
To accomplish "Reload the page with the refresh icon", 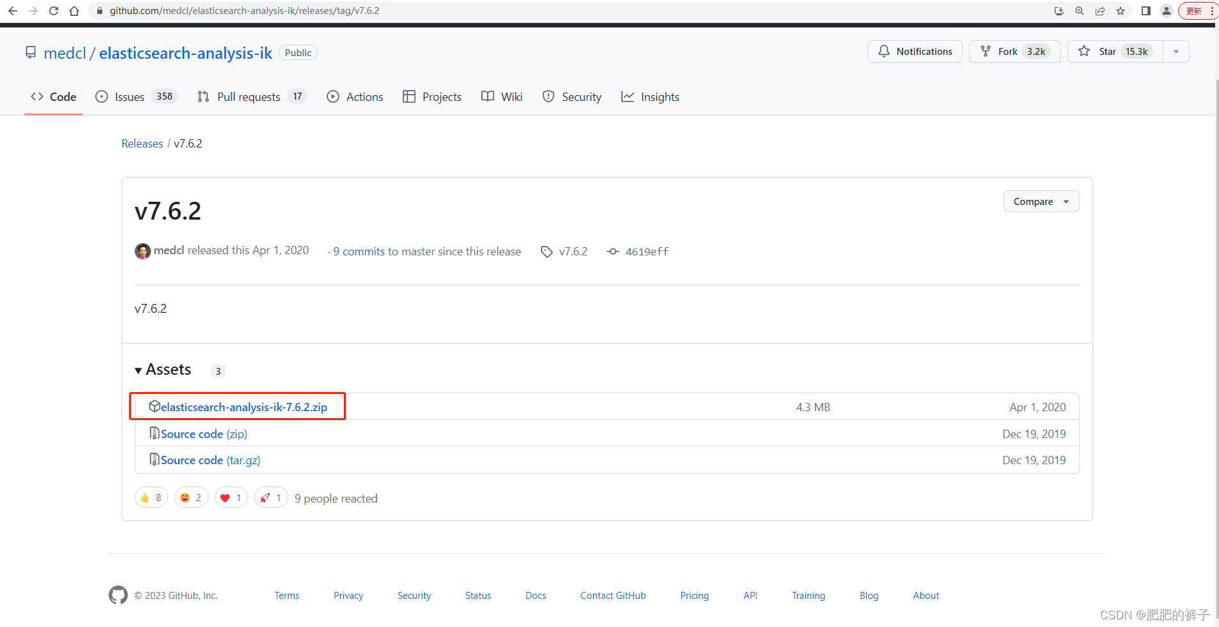I will coord(54,11).
